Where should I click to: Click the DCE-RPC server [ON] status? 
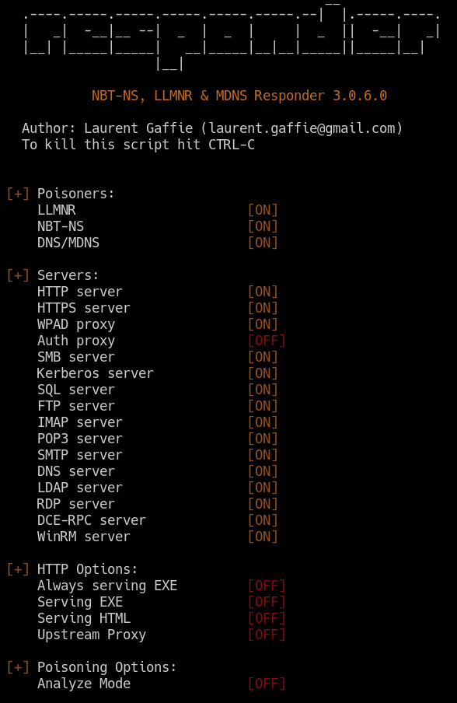point(263,520)
